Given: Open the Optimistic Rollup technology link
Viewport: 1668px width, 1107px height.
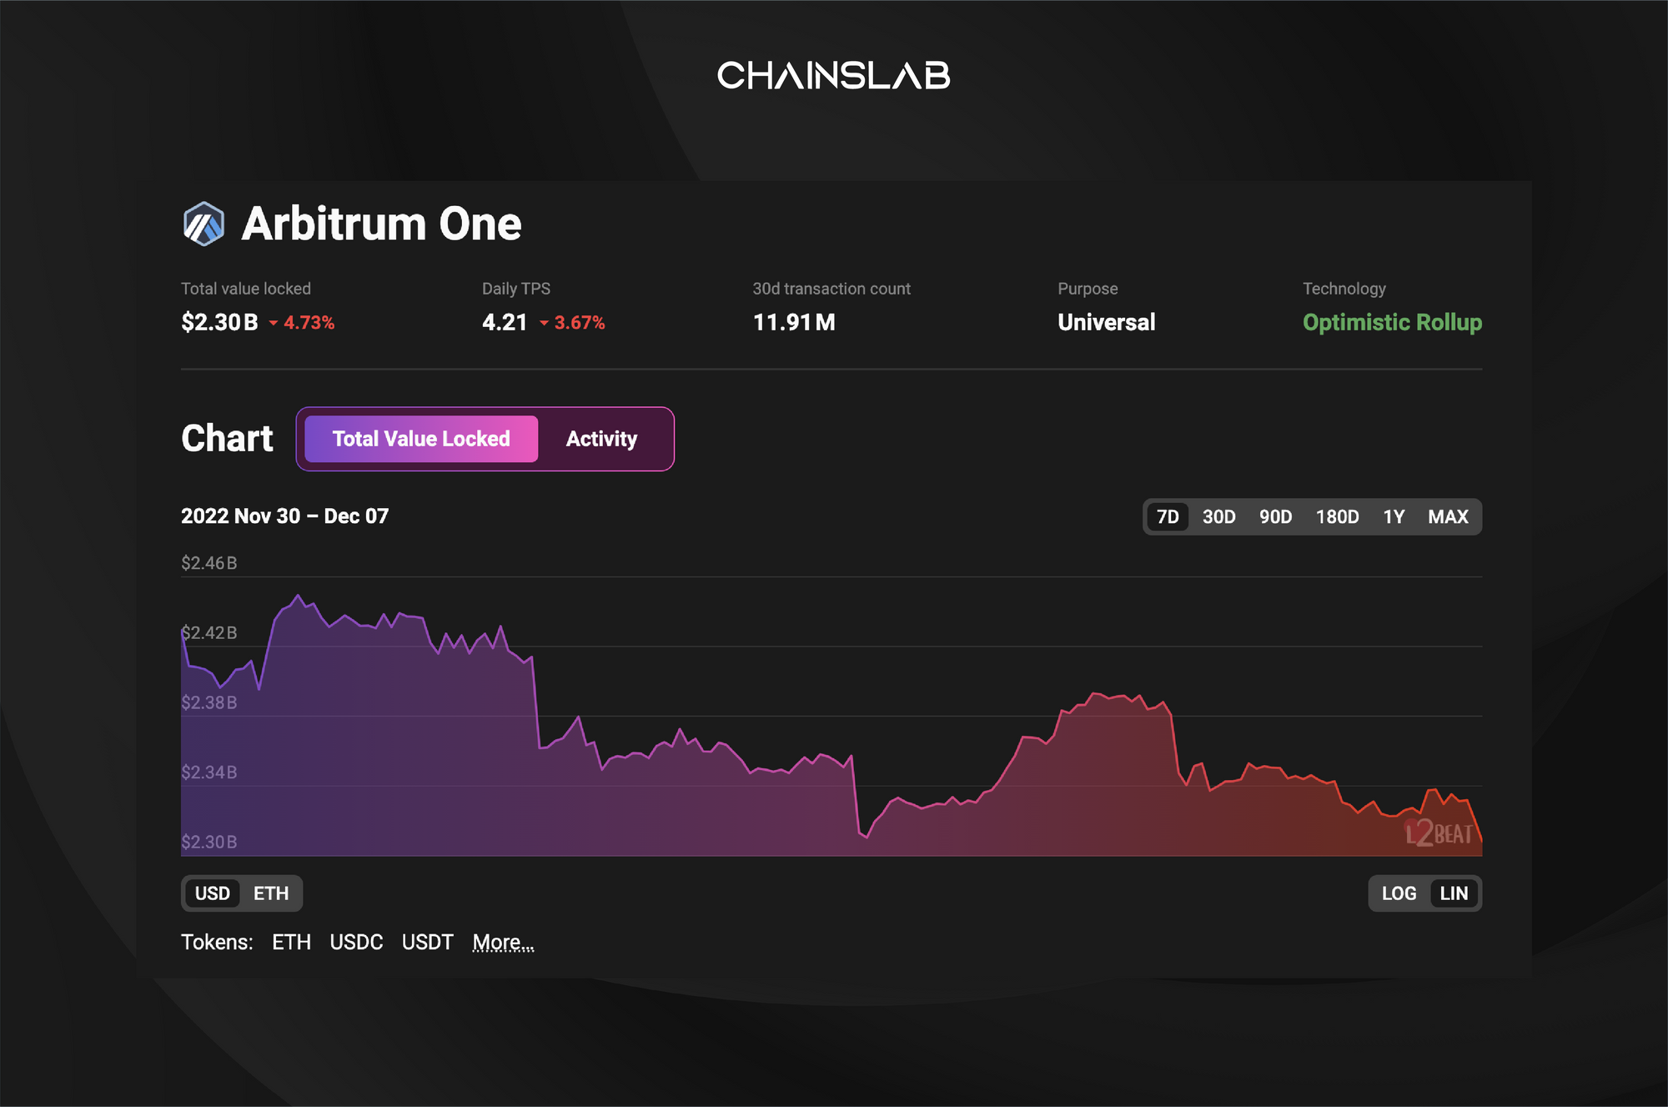Looking at the screenshot, I should click(x=1392, y=323).
